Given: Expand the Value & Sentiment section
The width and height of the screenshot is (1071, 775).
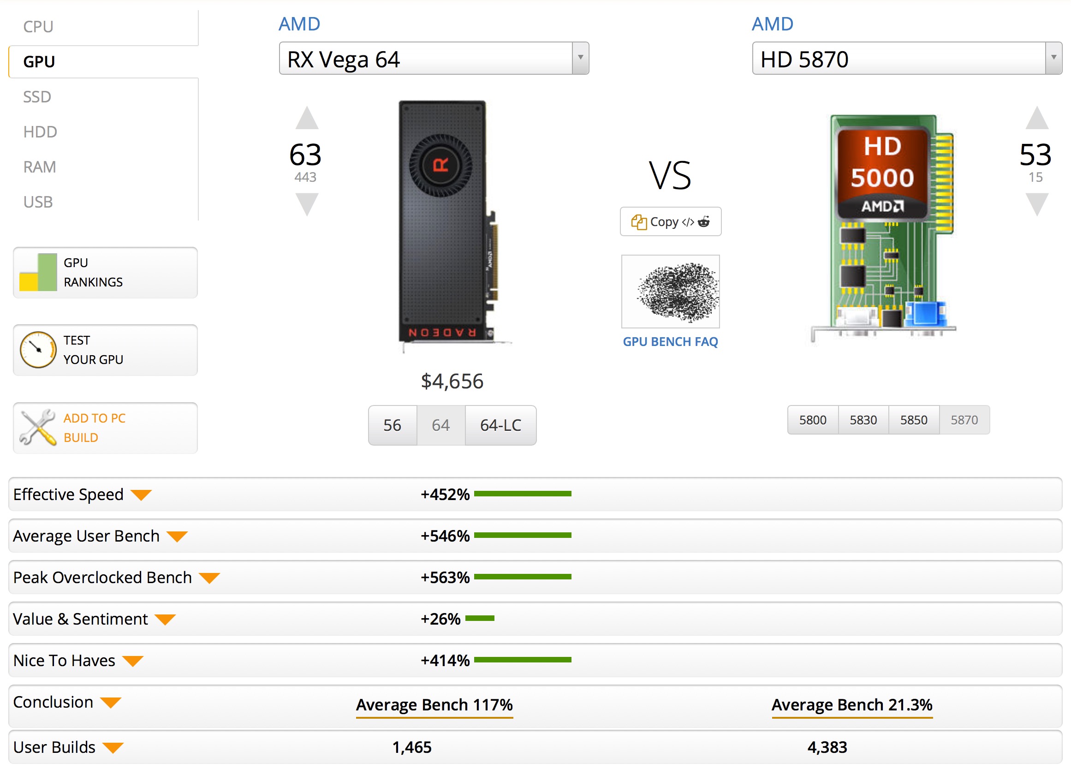Looking at the screenshot, I should pyautogui.click(x=165, y=619).
